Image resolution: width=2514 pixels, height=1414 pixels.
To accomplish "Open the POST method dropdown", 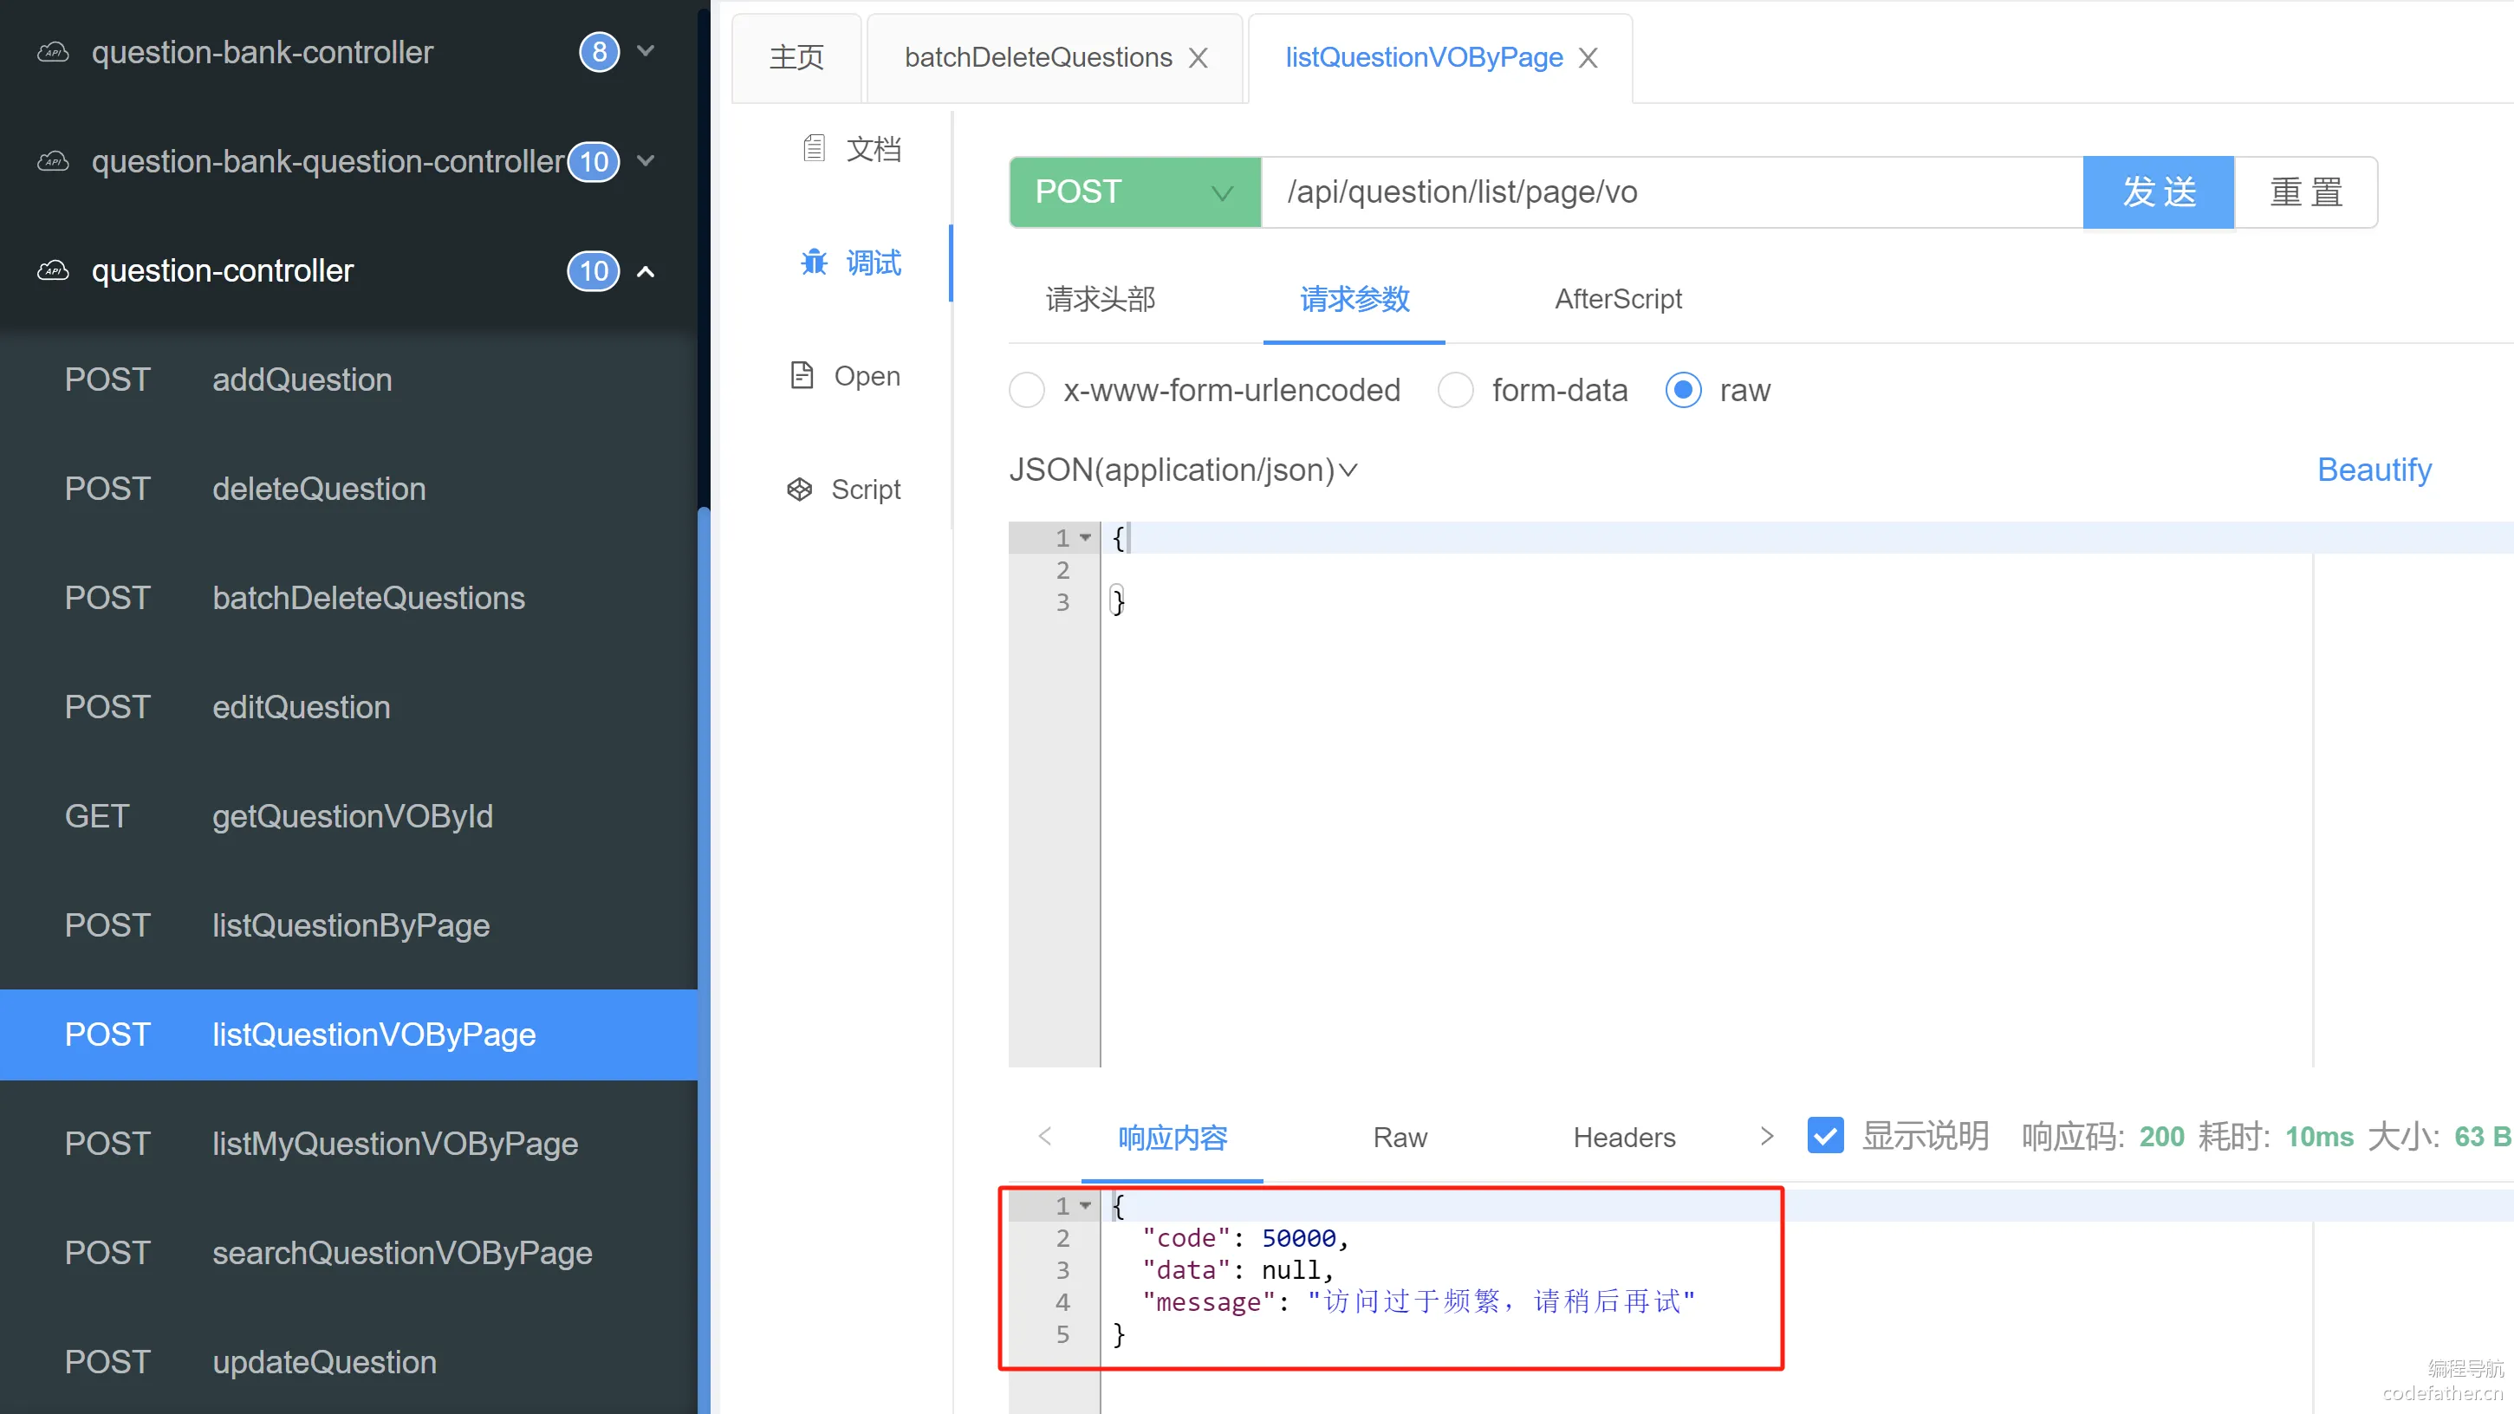I will coord(1134,192).
